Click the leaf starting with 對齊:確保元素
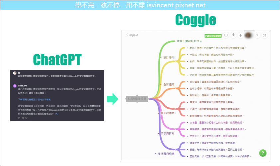The image size is (280, 166). click(x=218, y=61)
